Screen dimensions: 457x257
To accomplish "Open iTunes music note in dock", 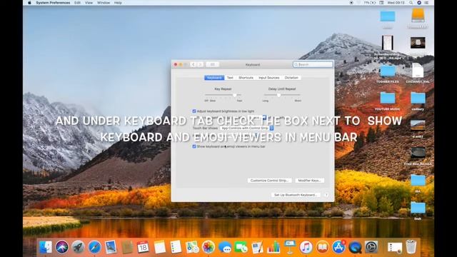I will (306, 247).
